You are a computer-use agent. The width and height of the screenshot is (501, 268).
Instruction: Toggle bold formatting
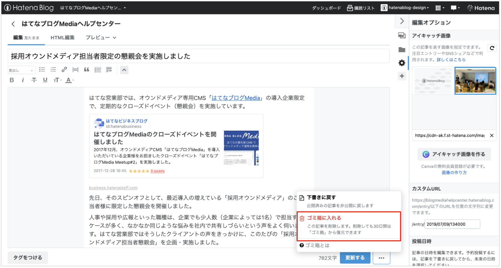12,80
